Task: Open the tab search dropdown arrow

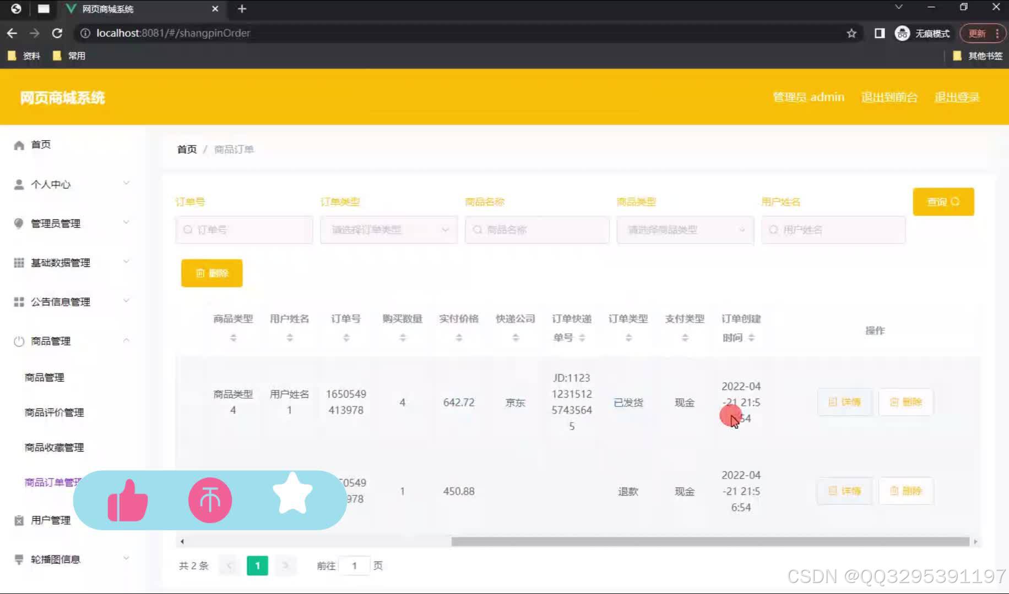Action: [899, 7]
